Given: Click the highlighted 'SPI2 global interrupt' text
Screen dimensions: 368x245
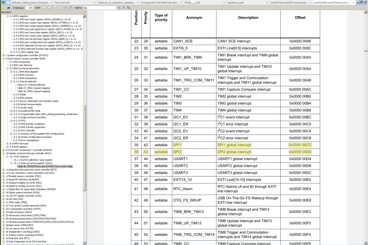Looking at the screenshot, I should [x=234, y=152].
